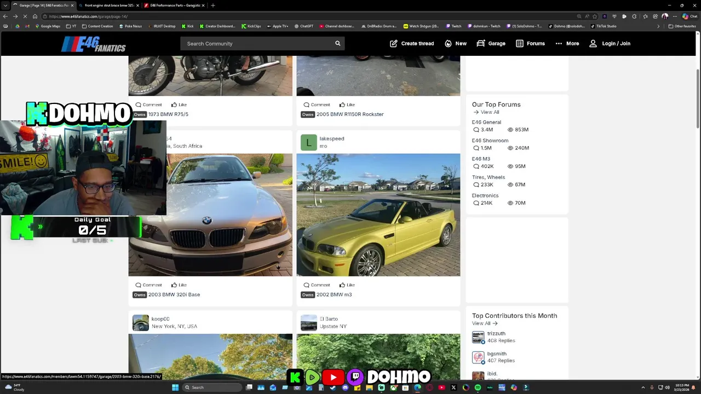The width and height of the screenshot is (701, 394).
Task: Open Windows Start menu
Action: [x=175, y=387]
